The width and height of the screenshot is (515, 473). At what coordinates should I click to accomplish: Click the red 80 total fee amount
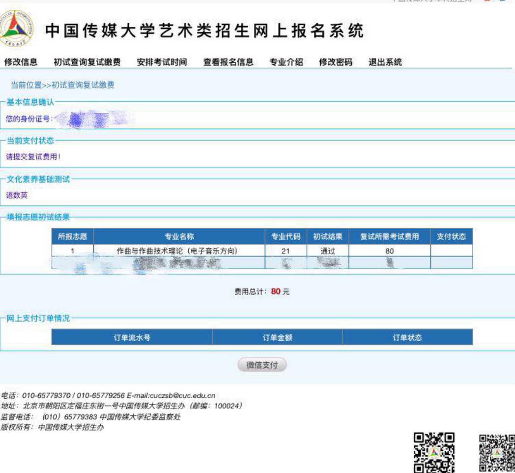click(x=276, y=292)
